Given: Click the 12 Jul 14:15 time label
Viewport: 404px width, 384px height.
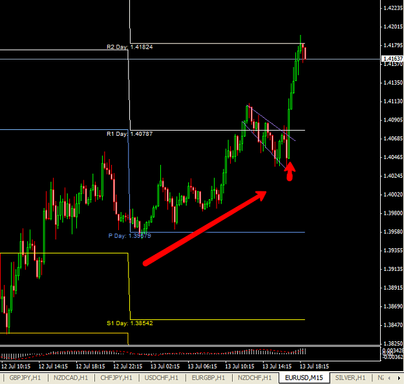Looking at the screenshot, I should point(53,366).
